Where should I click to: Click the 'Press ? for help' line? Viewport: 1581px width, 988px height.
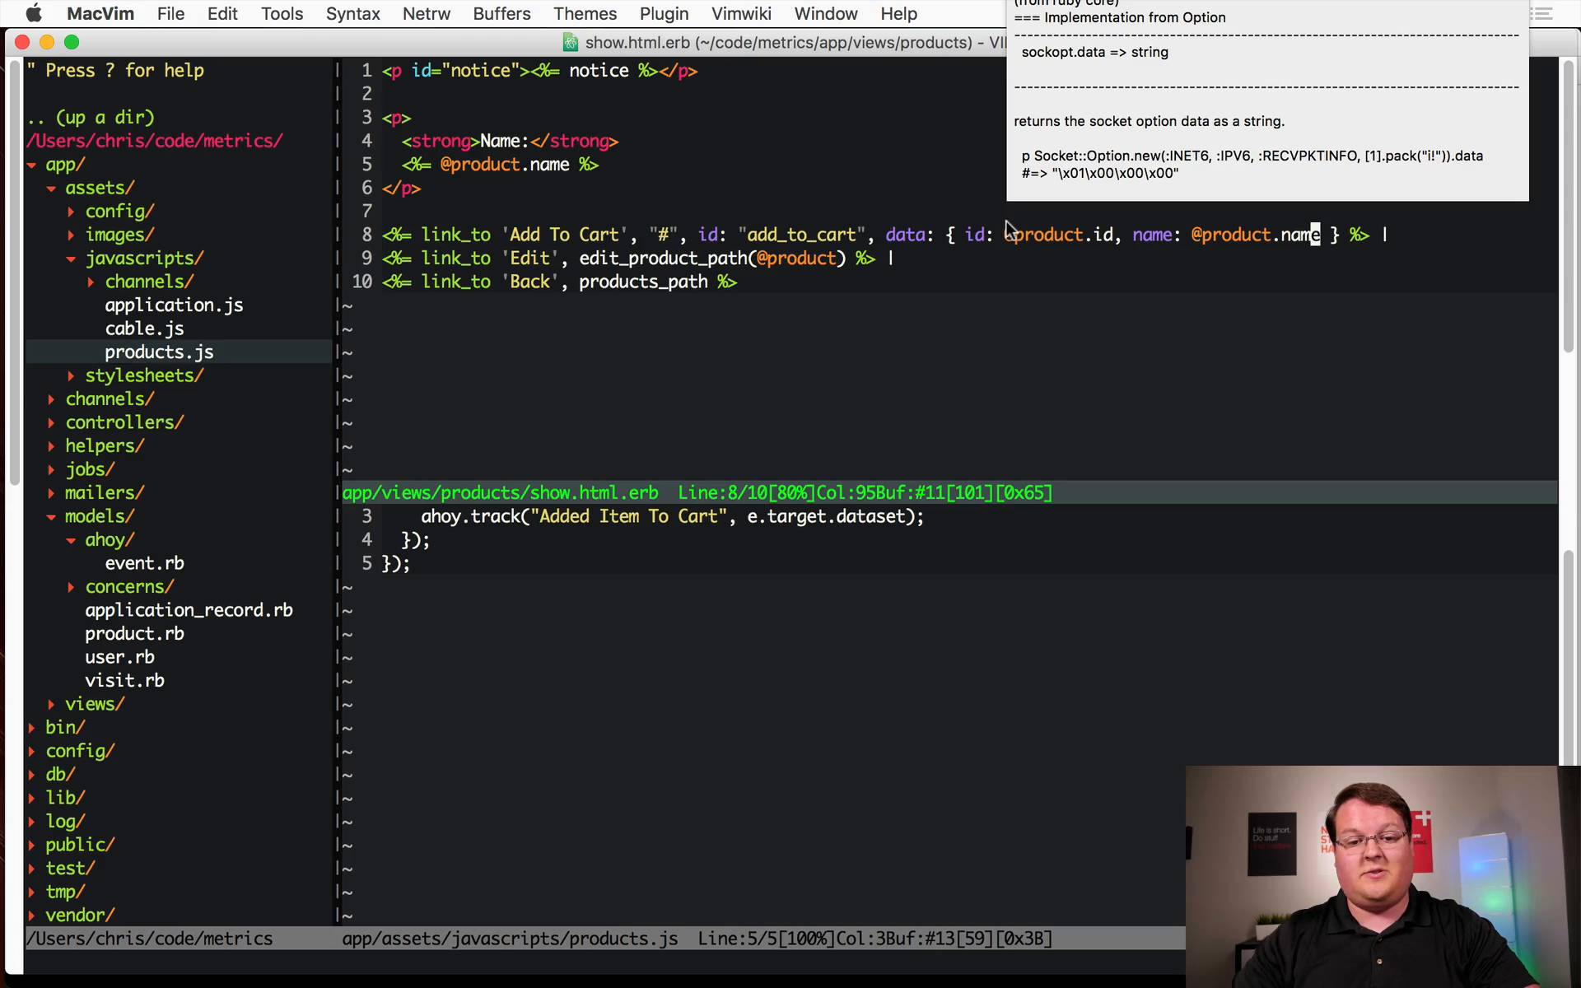(x=115, y=71)
